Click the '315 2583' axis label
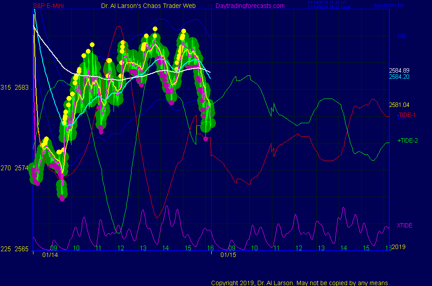 click(15, 88)
